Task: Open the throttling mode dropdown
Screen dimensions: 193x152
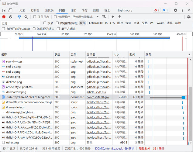Action: (x=85, y=17)
